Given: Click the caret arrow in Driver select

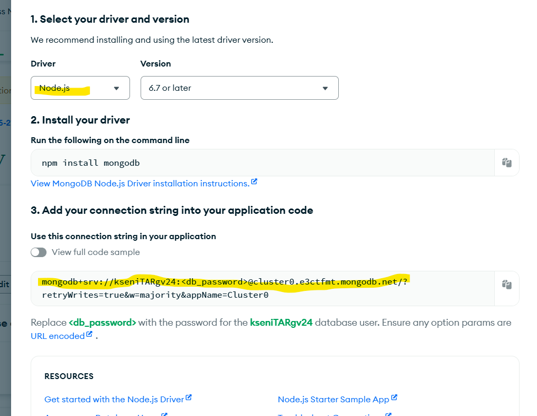Looking at the screenshot, I should (116, 88).
